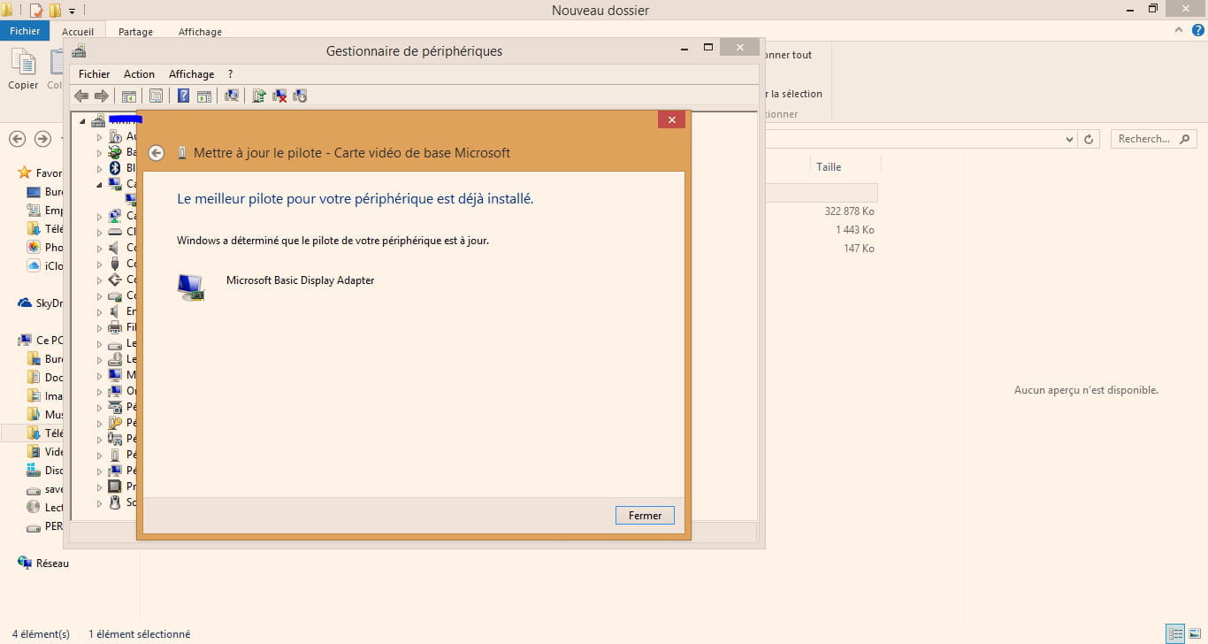Switch Explorer to large icons view in status bar
The width and height of the screenshot is (1208, 644).
(x=1194, y=633)
